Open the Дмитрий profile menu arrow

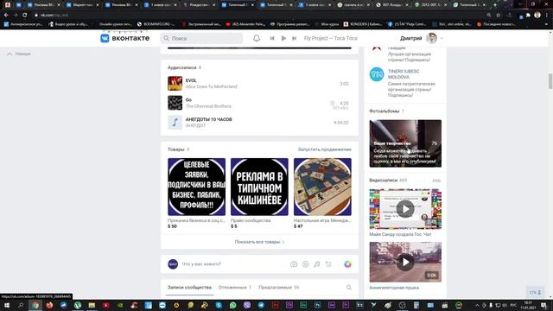[x=442, y=38]
